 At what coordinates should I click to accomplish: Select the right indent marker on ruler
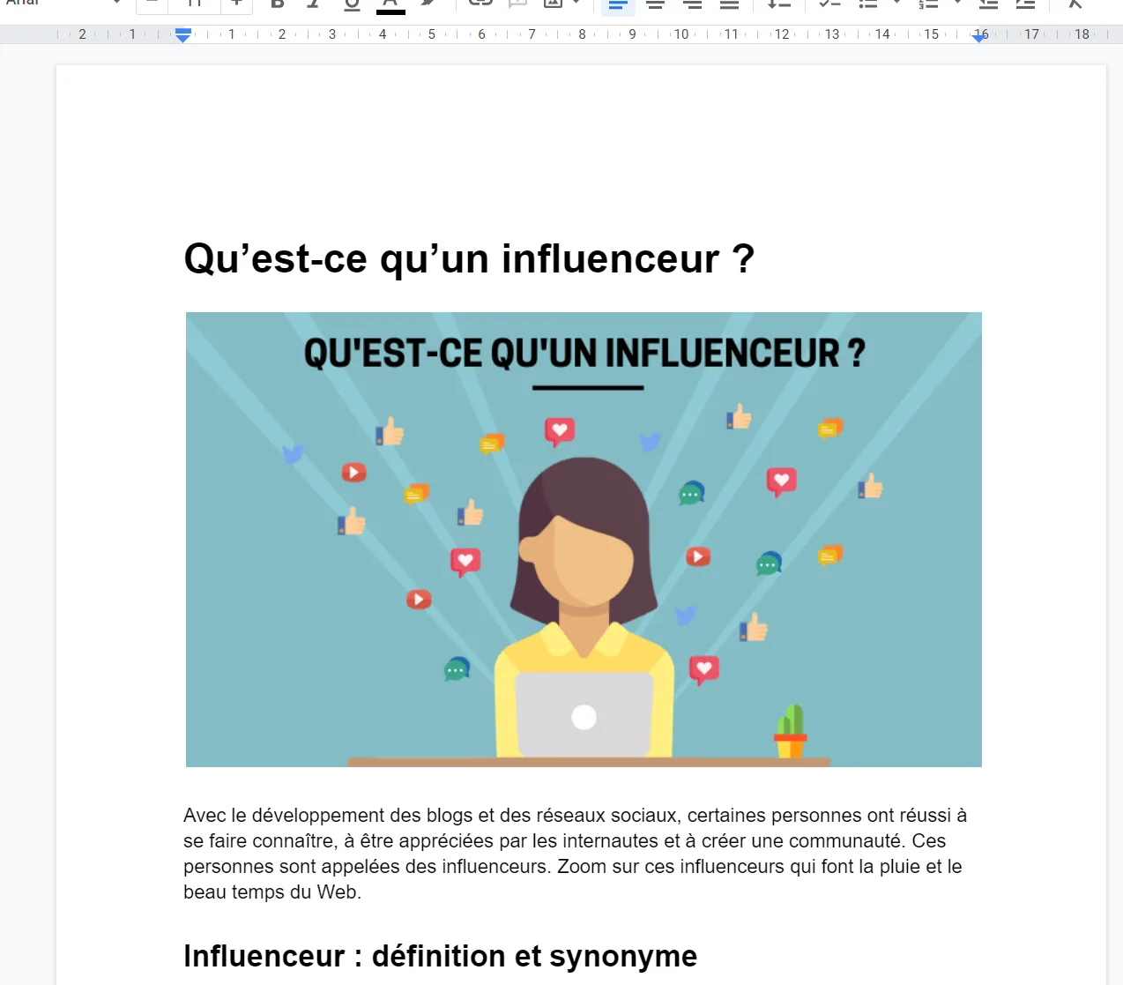point(979,37)
